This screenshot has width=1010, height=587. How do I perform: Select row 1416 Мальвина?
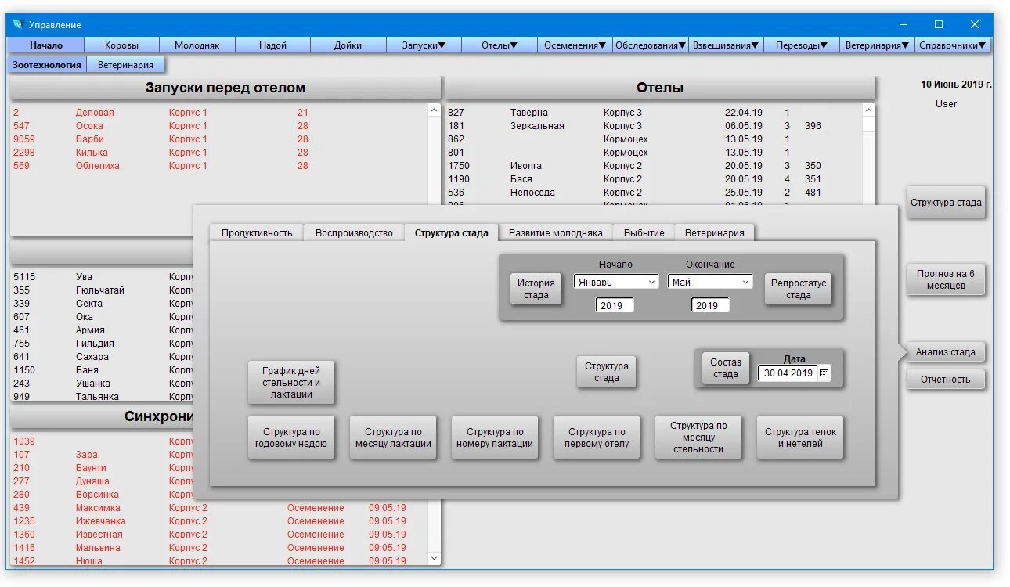(219, 548)
